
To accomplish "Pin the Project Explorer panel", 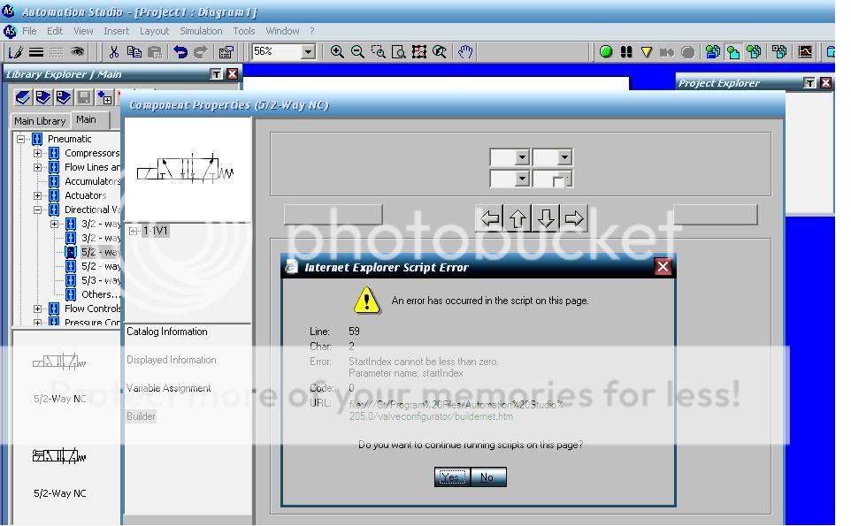I will tap(809, 82).
